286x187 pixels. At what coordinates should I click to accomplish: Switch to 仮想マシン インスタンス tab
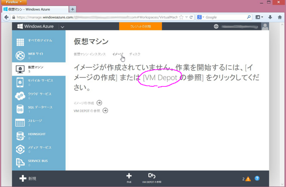[90, 54]
